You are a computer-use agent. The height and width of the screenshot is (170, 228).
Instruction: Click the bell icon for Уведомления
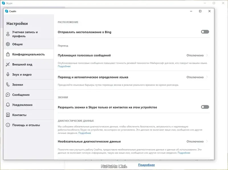8,105
